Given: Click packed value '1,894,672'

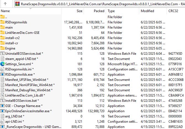Looking at the screenshot, I should (x=98, y=95).
